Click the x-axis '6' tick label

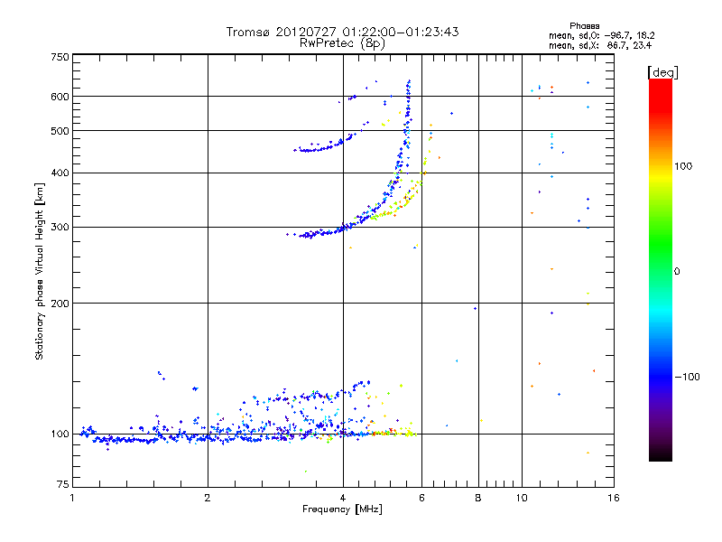[x=421, y=498]
